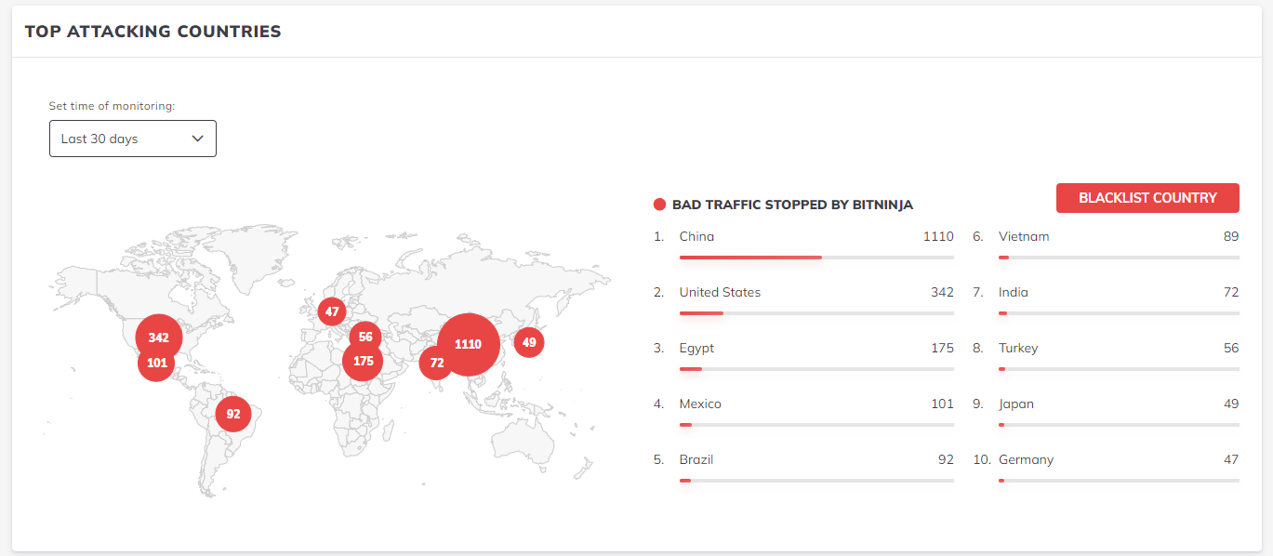Click the dropdown chevron next to Last 30 days
The width and height of the screenshot is (1273, 556).
click(x=197, y=138)
